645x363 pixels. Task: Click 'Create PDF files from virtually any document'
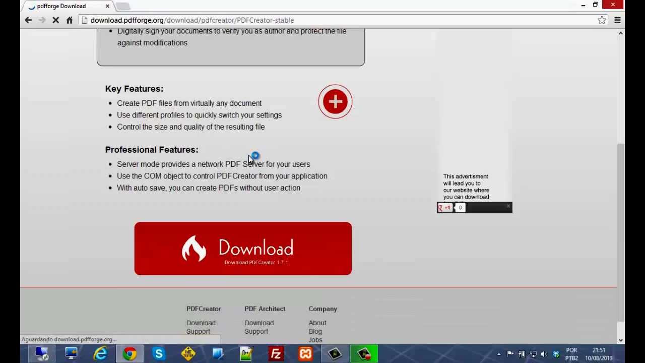click(x=189, y=103)
